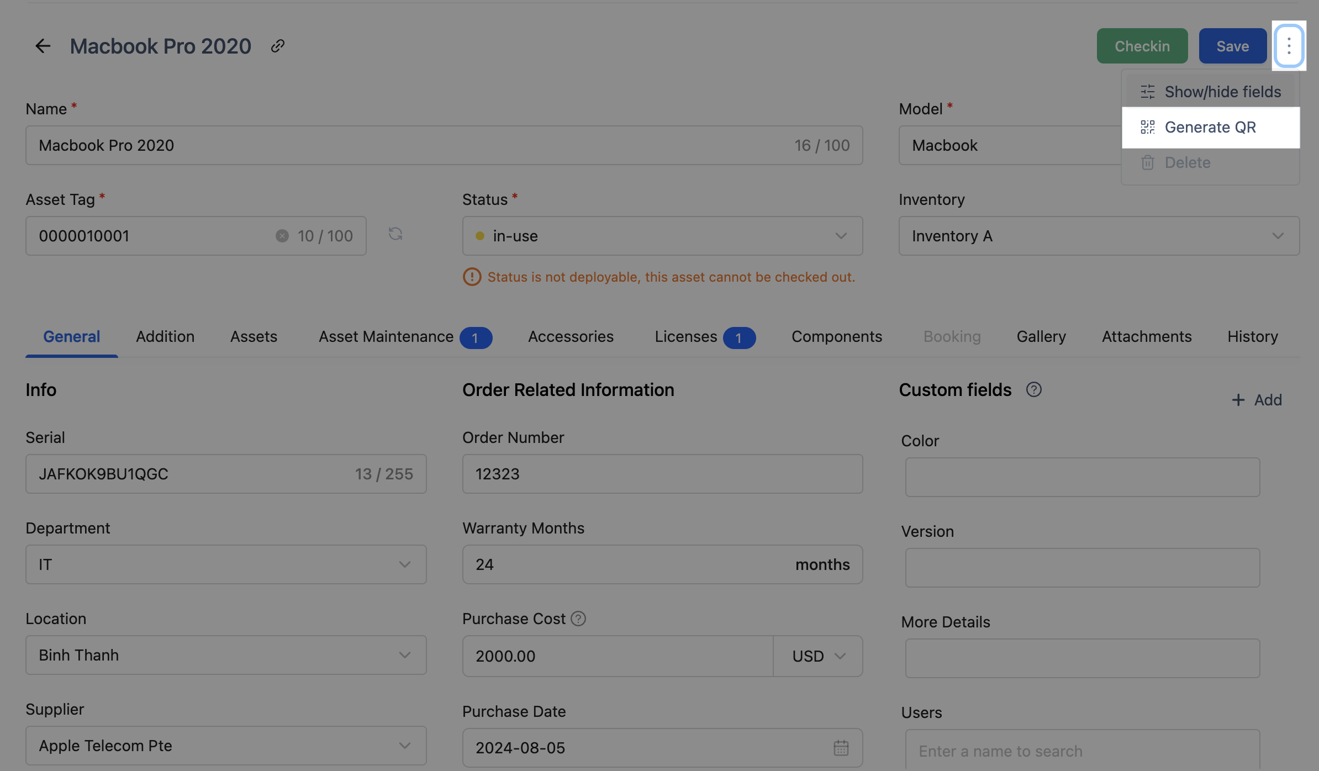Expand the Location Binh Thanh dropdown
The image size is (1319, 771).
point(225,655)
